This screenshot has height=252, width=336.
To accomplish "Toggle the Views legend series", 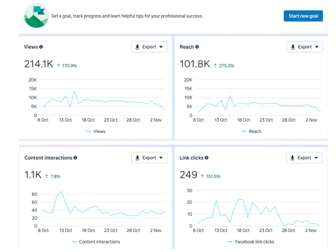I will 96,131.
